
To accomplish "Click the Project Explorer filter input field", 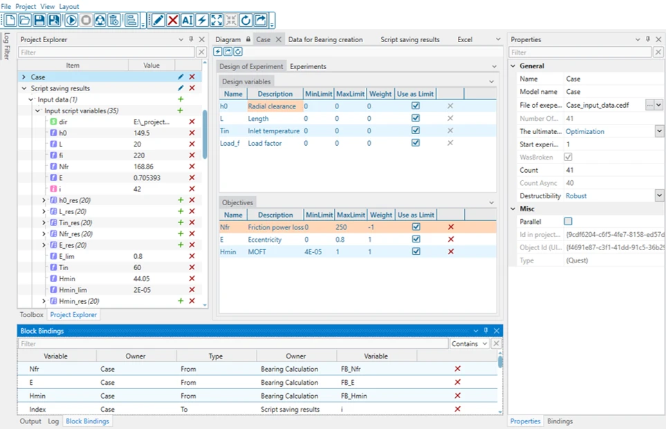I will coord(107,52).
